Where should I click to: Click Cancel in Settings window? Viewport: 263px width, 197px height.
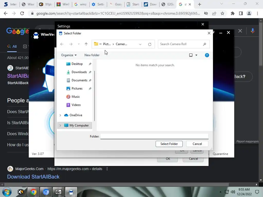[193, 159]
